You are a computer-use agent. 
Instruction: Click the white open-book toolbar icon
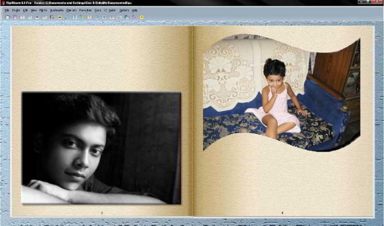[22, 18]
